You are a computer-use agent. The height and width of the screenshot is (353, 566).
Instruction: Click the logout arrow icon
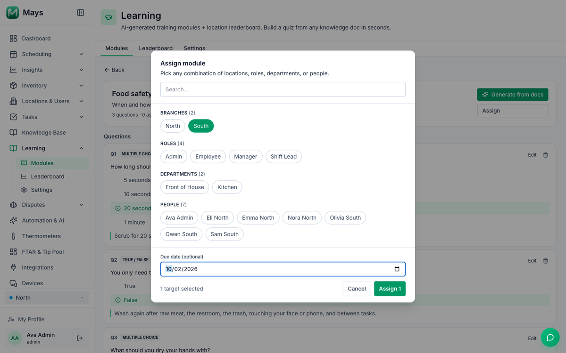[x=80, y=338]
